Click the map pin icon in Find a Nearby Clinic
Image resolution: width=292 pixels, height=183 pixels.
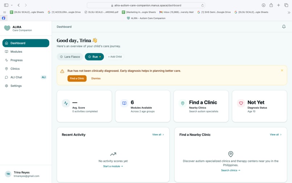click(x=230, y=154)
